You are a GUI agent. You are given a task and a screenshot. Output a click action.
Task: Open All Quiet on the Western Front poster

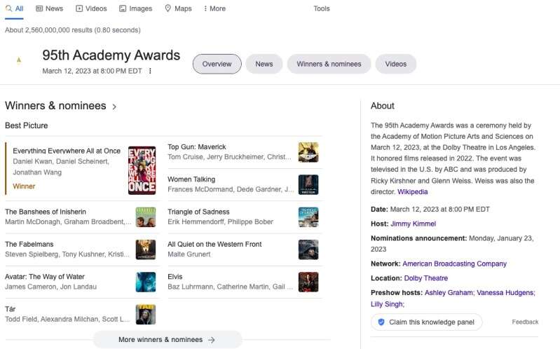pyautogui.click(x=308, y=249)
